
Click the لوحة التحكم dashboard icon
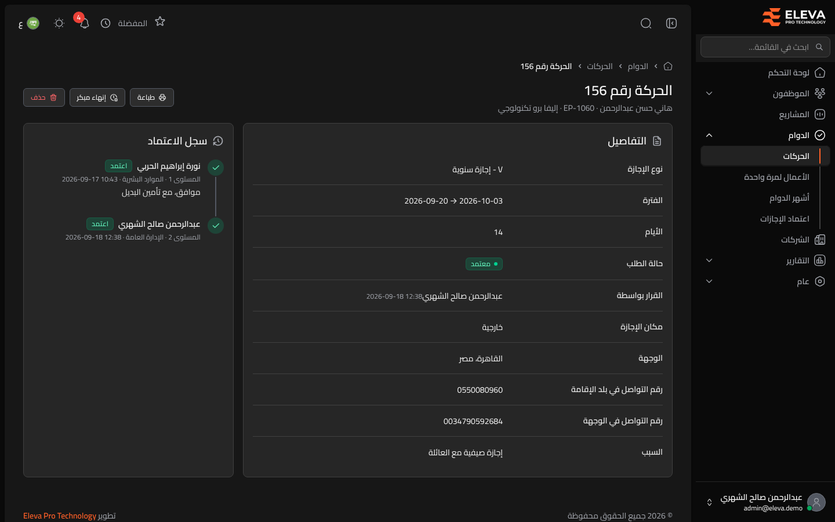coord(820,72)
